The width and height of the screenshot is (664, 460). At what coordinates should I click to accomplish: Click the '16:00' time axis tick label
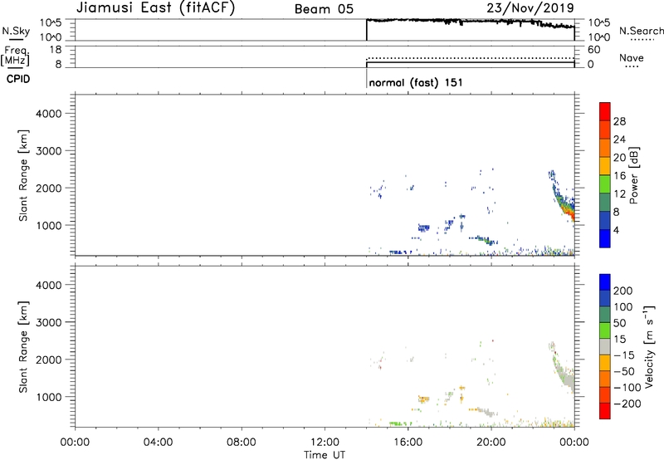click(x=408, y=443)
